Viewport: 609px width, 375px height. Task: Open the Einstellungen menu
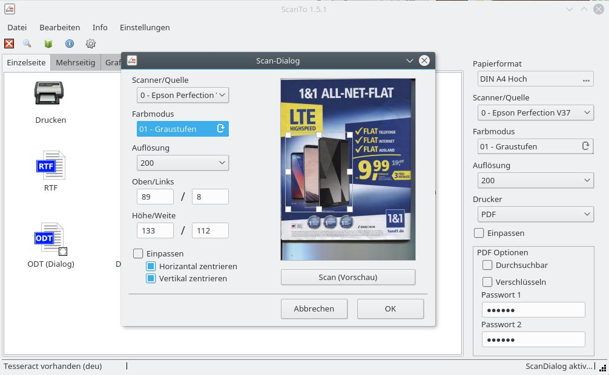(145, 27)
